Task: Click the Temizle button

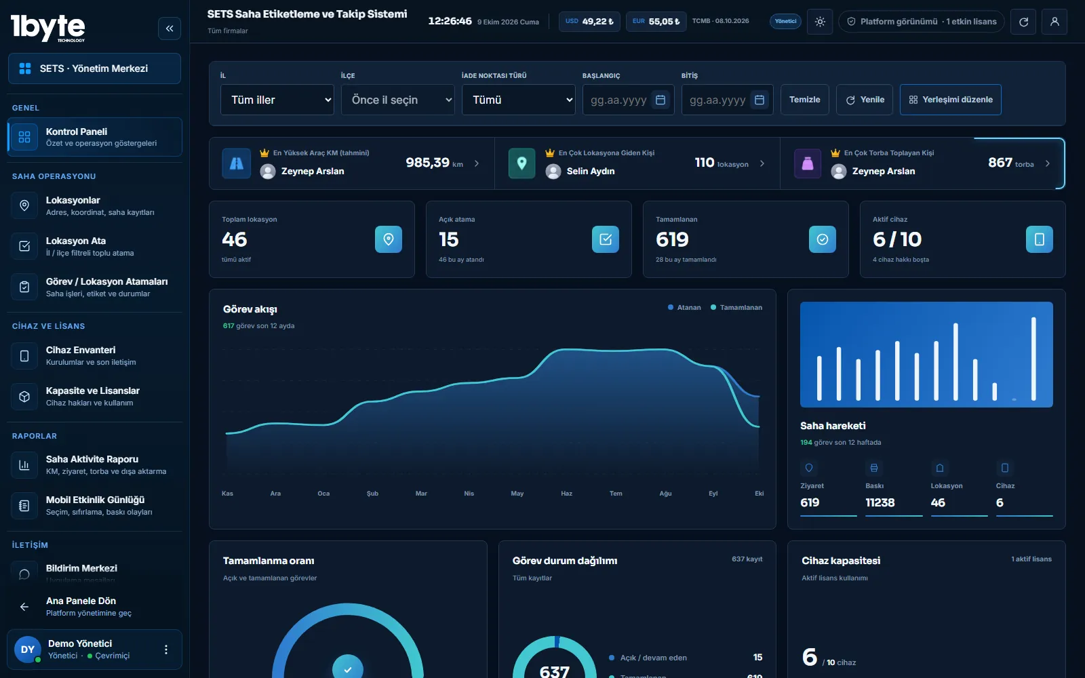Action: tap(805, 100)
